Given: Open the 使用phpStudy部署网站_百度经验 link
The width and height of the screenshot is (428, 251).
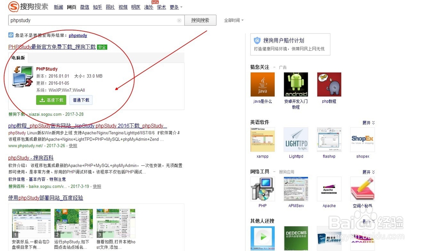Looking at the screenshot, I should point(46,198).
